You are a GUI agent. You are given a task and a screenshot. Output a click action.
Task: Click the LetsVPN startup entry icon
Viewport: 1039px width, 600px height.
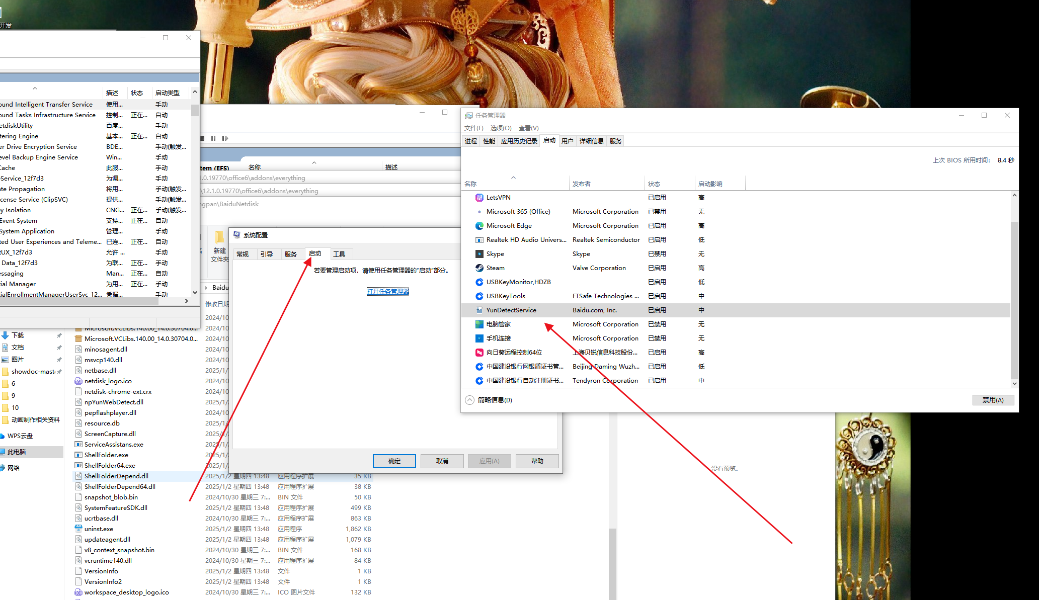[x=479, y=198]
